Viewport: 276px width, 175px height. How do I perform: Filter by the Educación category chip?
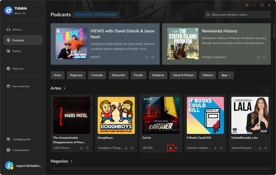tap(118, 75)
